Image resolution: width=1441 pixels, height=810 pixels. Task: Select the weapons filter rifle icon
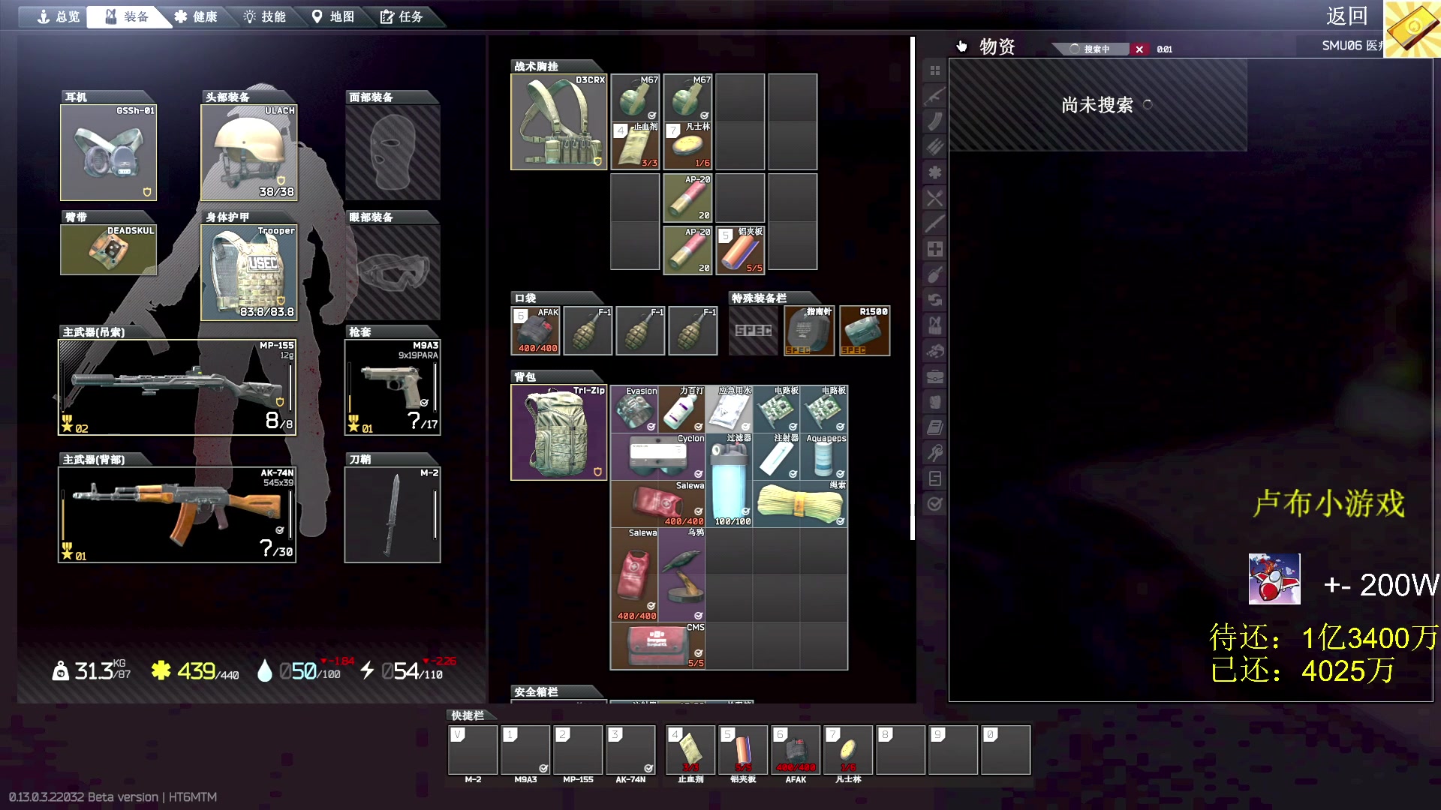[x=934, y=96]
